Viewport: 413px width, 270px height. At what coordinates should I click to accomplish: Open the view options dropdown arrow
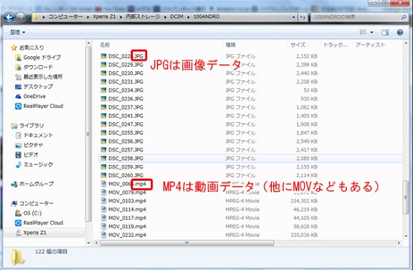point(372,32)
